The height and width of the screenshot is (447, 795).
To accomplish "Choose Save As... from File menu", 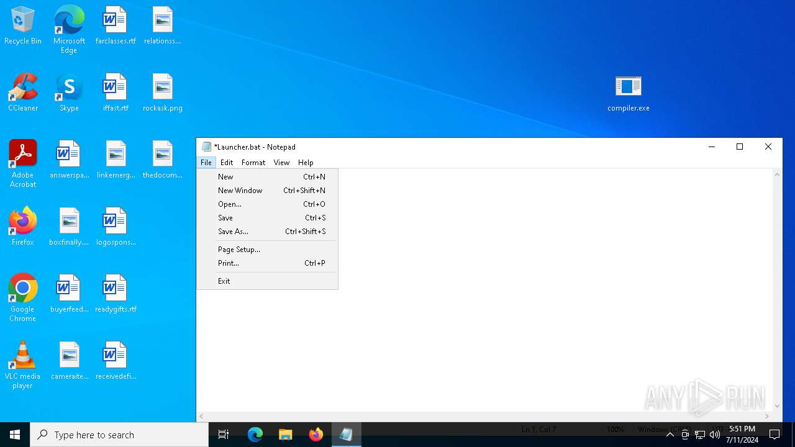I will 268,232.
